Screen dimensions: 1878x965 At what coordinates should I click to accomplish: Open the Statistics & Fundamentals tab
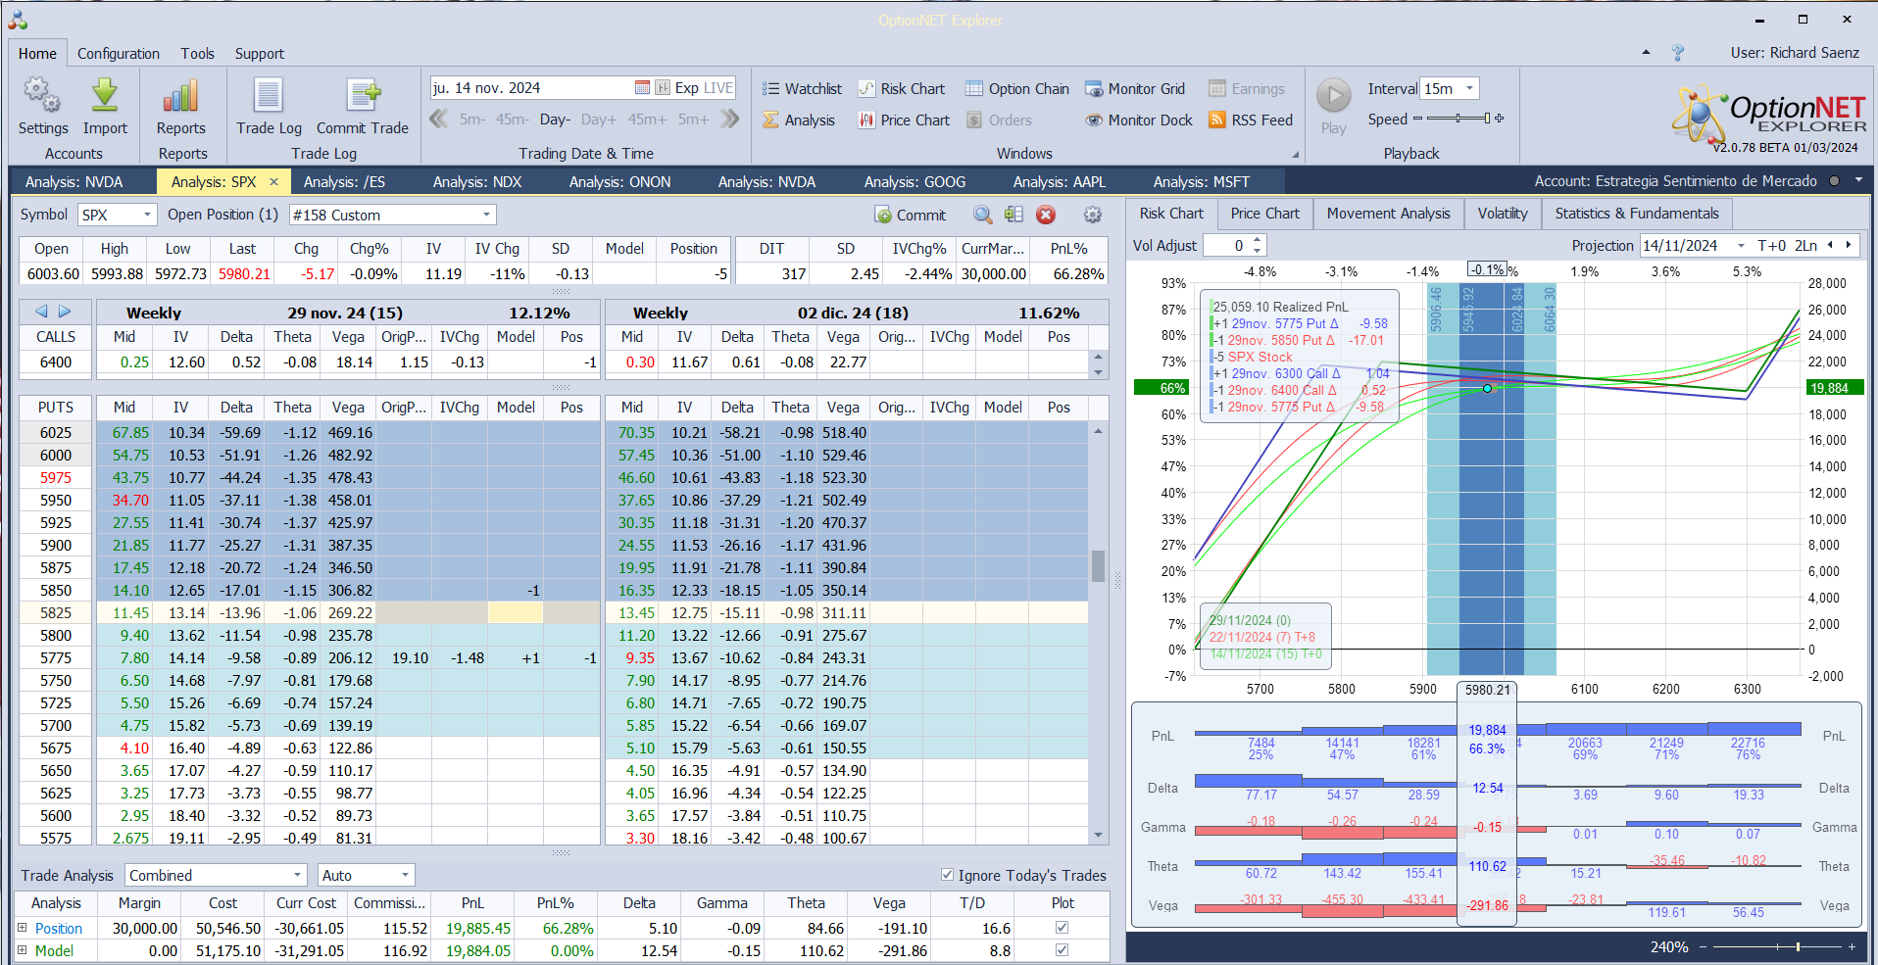pos(1636,214)
